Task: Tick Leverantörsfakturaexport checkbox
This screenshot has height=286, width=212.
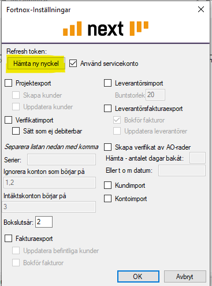Action: click(107, 108)
